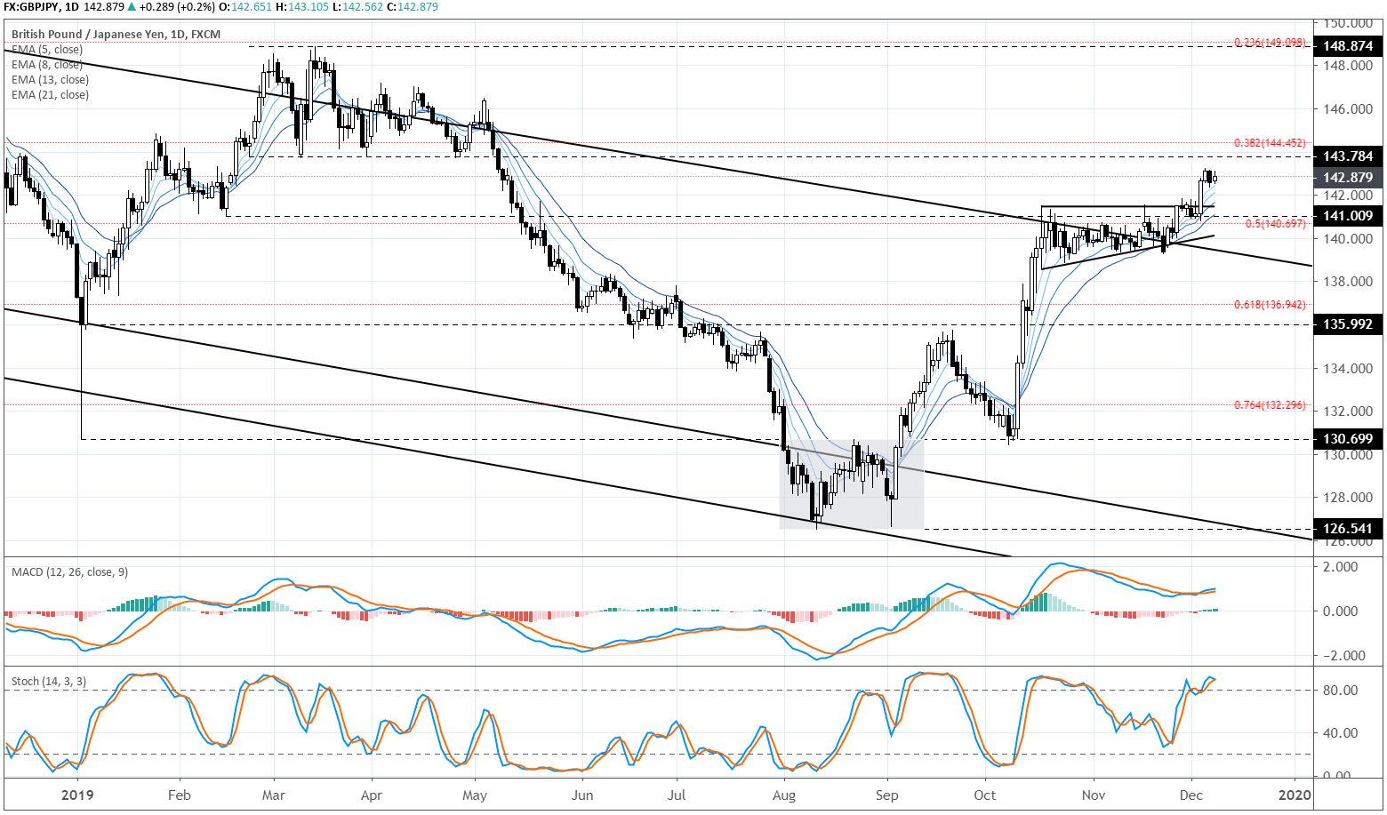Viewport: 1387px width, 815px height.
Task: Click the 138.000 price axis value
Action: 1348,282
